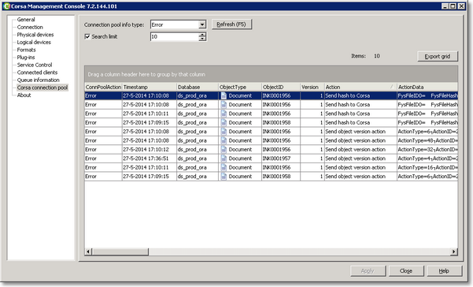
Task: Select Connection in the left tree
Action: (x=30, y=27)
